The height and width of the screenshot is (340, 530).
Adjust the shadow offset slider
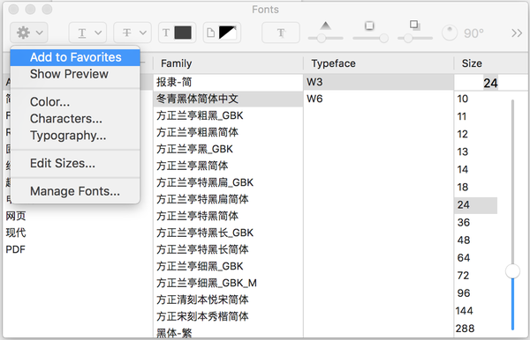tap(415, 38)
